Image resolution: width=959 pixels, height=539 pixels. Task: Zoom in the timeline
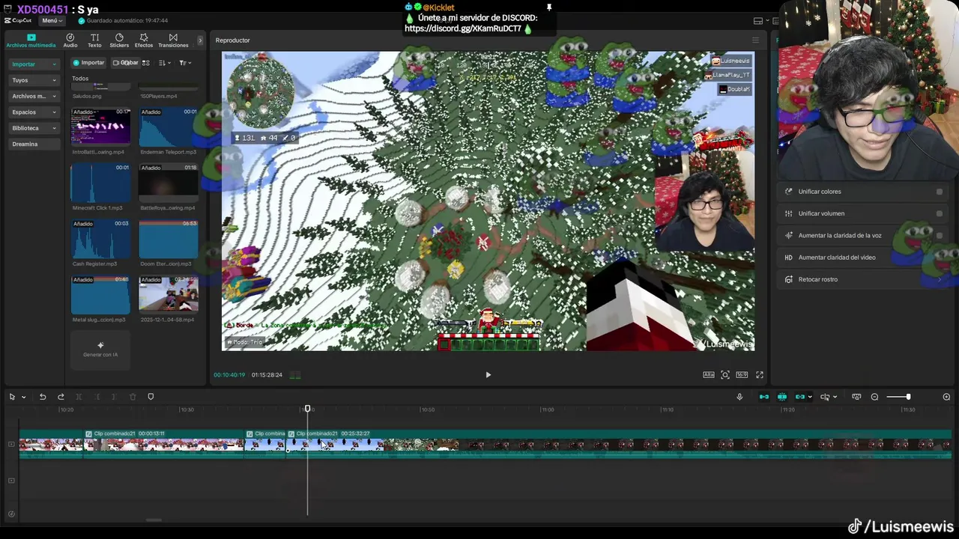point(946,397)
